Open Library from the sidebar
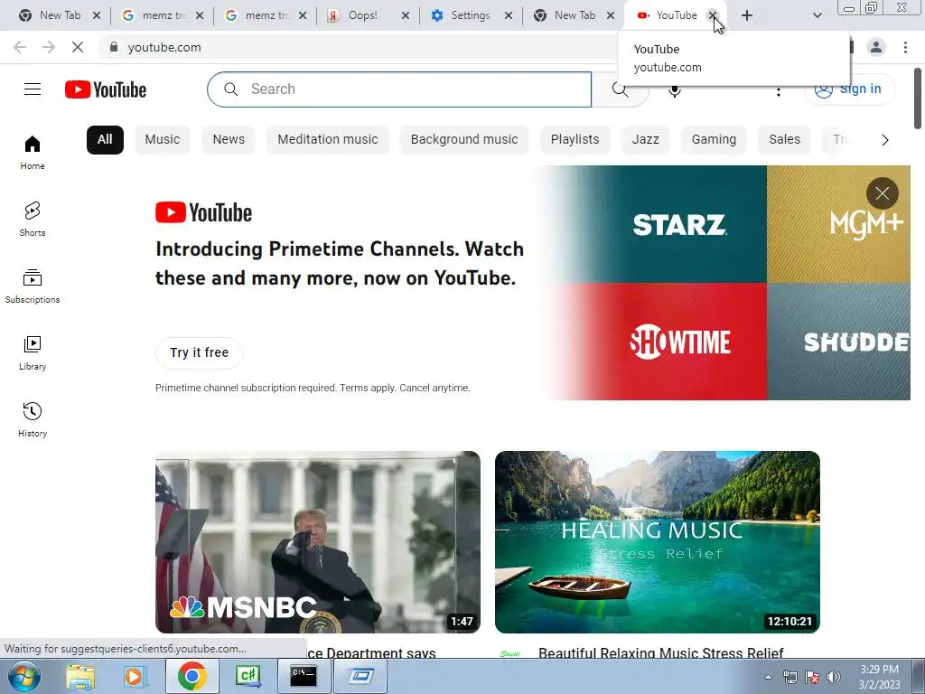The height and width of the screenshot is (694, 925). tap(33, 353)
